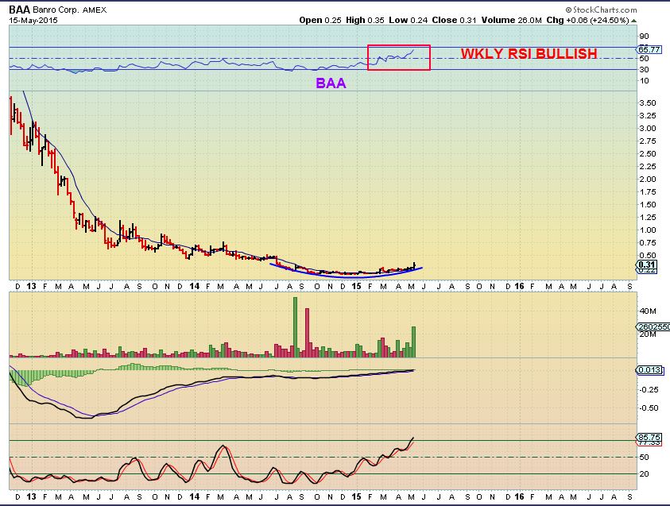Click the 'Chg +0.06 (+24.50%)' readout
This screenshot has height=506, width=670.
(588, 20)
